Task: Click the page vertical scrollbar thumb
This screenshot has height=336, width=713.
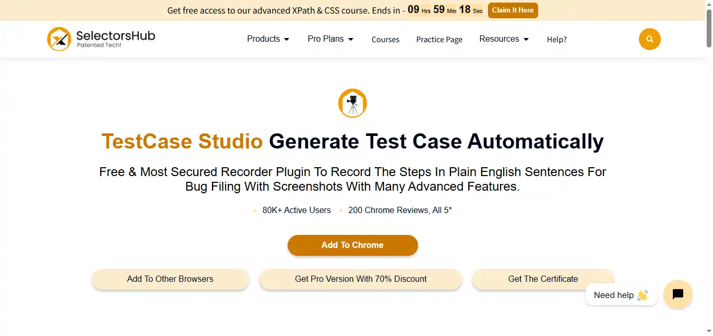Action: pyautogui.click(x=709, y=26)
